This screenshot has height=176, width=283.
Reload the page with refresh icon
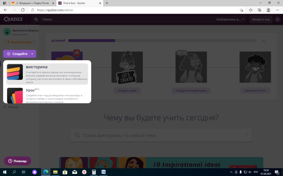click(23, 10)
